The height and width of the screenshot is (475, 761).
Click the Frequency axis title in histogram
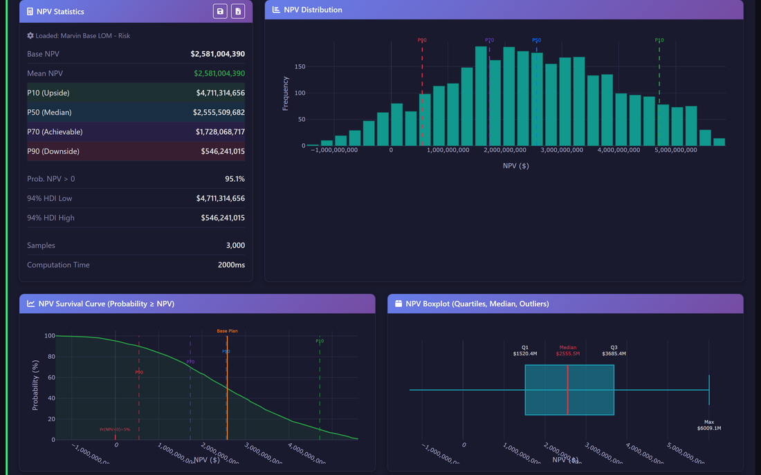[x=285, y=93]
